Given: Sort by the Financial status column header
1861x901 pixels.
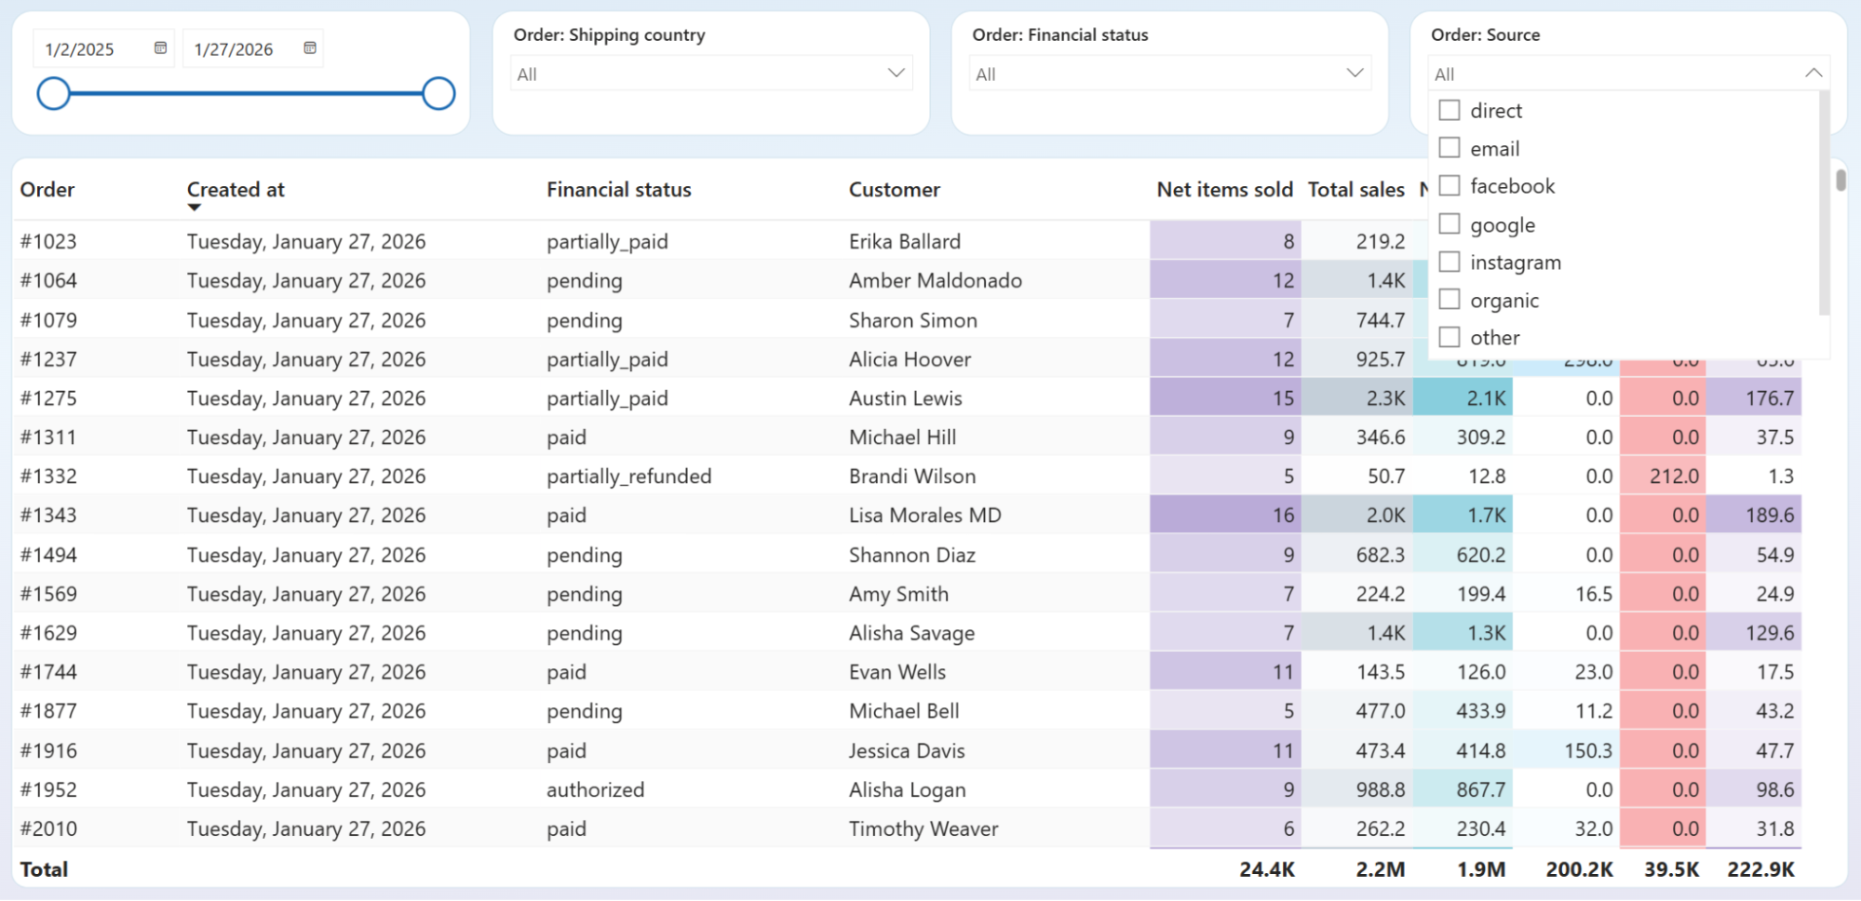Looking at the screenshot, I should point(619,190).
